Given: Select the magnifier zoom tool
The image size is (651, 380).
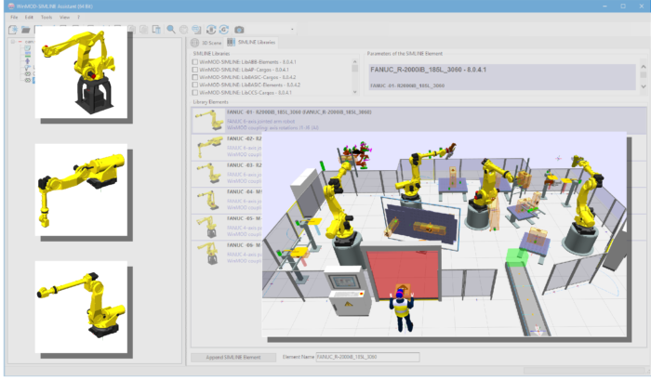Looking at the screenshot, I should pos(171,30).
